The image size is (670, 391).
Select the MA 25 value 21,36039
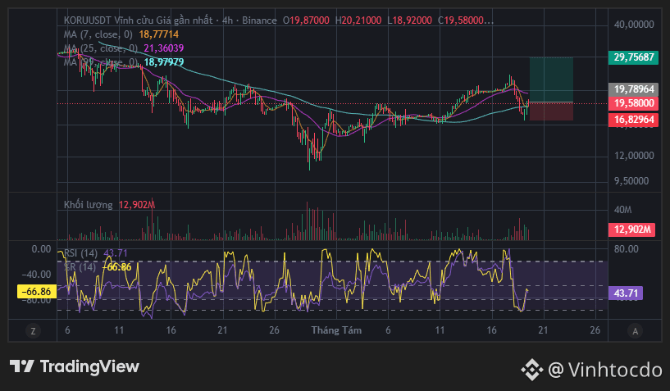[164, 48]
